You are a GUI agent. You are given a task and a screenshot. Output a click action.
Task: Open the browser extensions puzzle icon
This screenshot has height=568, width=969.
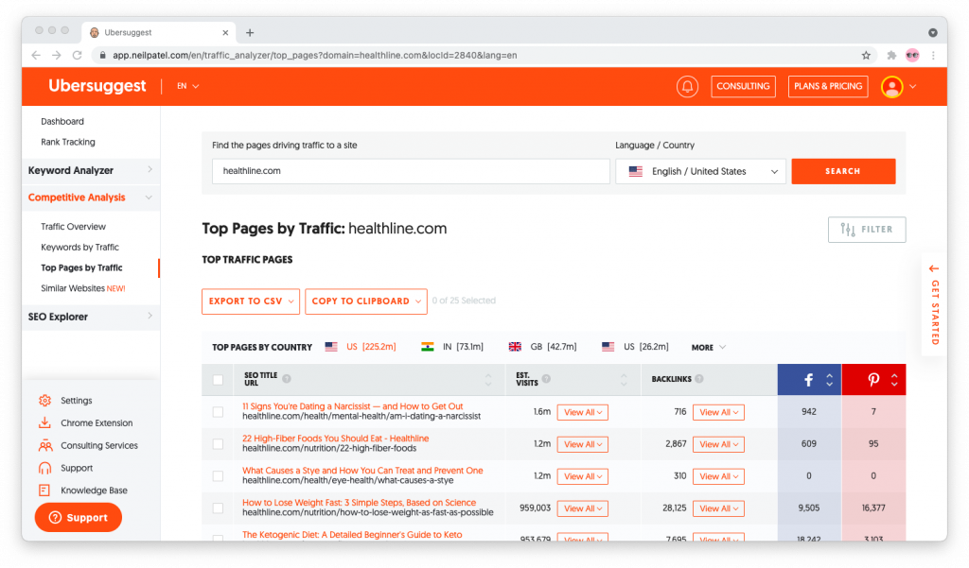click(891, 55)
